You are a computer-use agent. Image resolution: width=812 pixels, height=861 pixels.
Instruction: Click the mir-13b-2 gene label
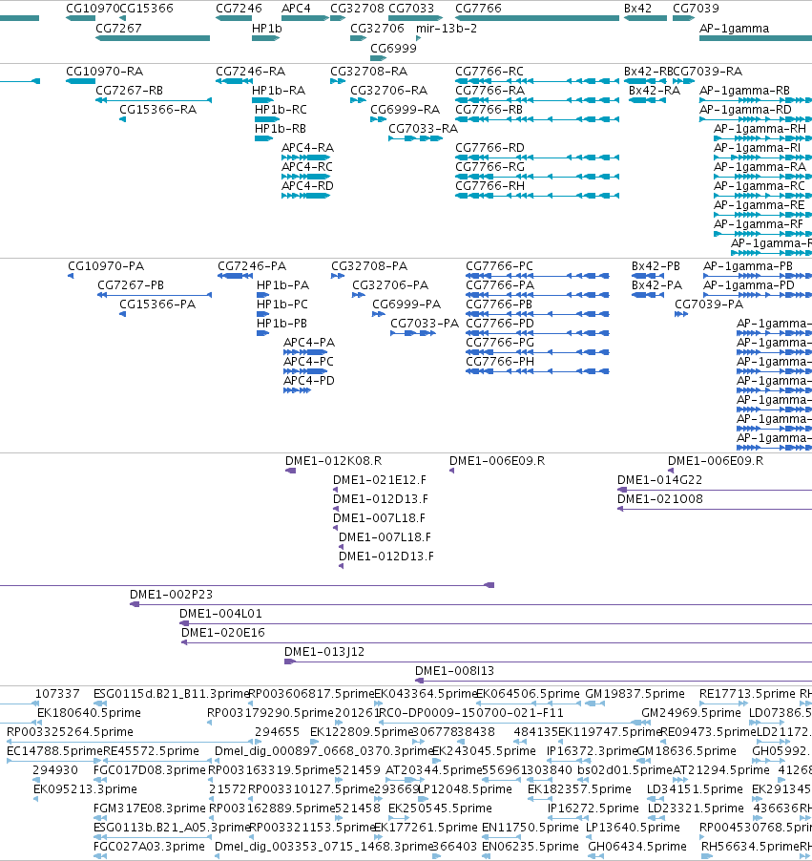click(447, 29)
